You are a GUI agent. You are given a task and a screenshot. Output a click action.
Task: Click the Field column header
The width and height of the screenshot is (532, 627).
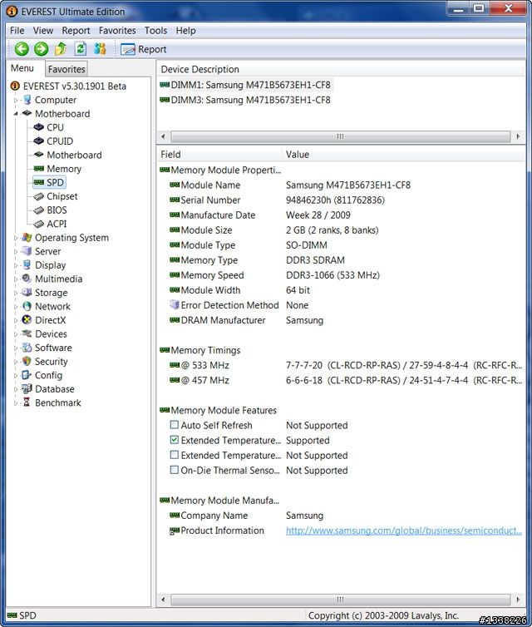tap(219, 155)
